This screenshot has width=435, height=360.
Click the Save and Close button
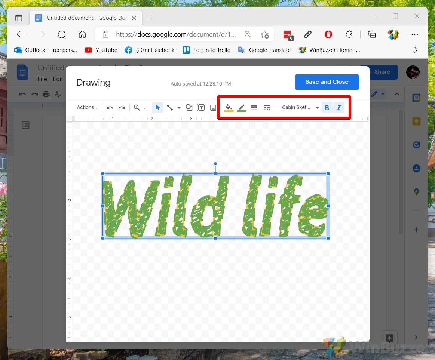327,82
